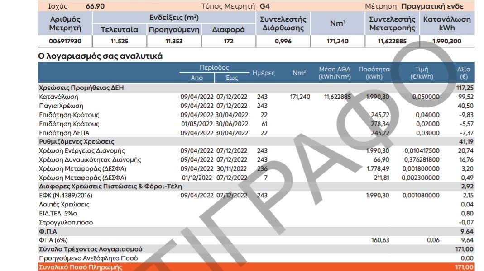The width and height of the screenshot is (484, 271).
Task: Click correction factor 0,996
Action: 283,41
